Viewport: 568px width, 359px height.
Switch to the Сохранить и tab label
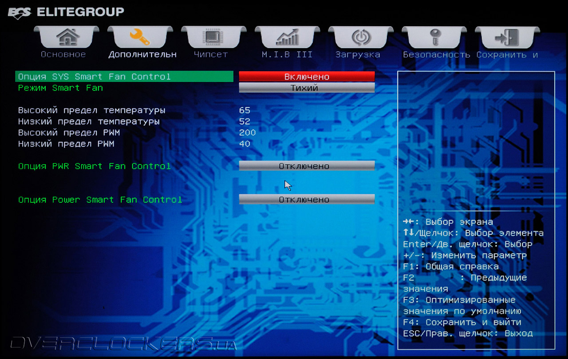(x=507, y=55)
